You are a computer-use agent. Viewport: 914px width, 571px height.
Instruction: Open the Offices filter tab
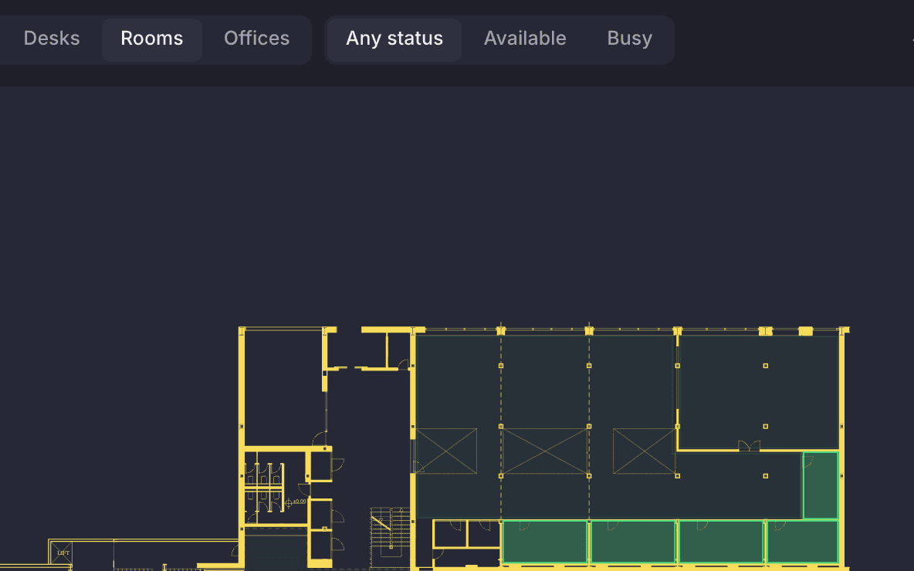pos(256,39)
